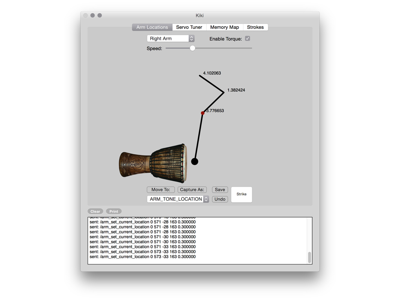
Task: Undo the last change
Action: (x=220, y=199)
